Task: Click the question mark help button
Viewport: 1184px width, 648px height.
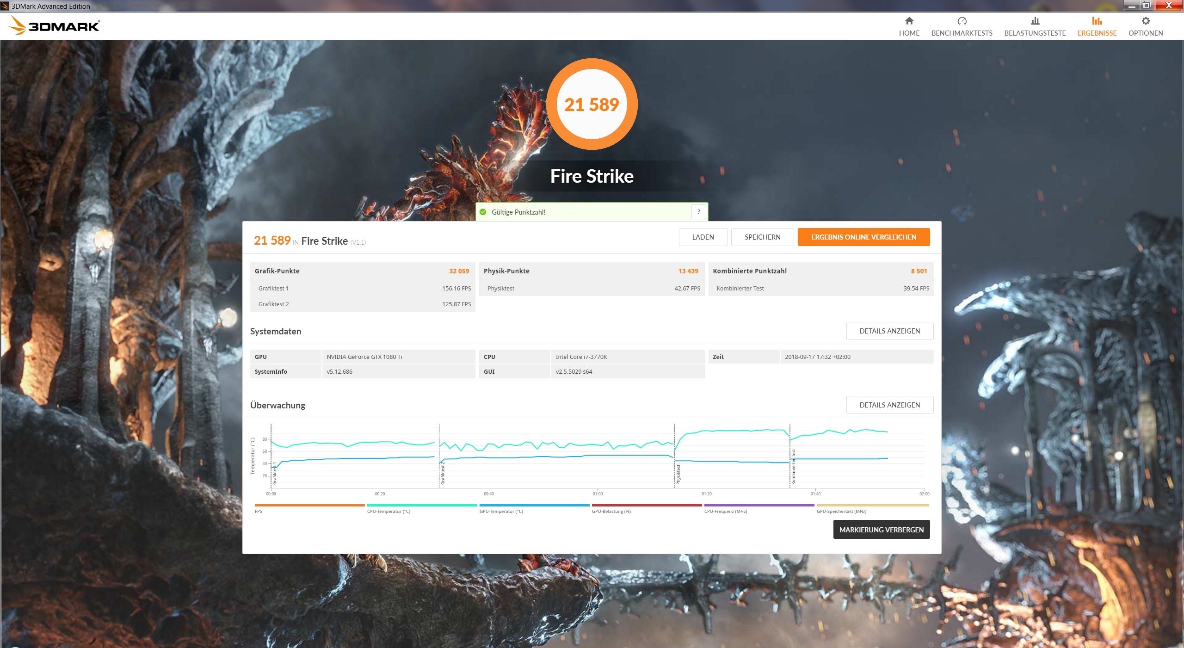Action: 698,212
